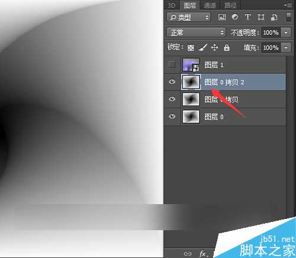Lock transparent pixels checkerboard icon
Image resolution: width=296 pixels, height=258 pixels.
coord(191,48)
